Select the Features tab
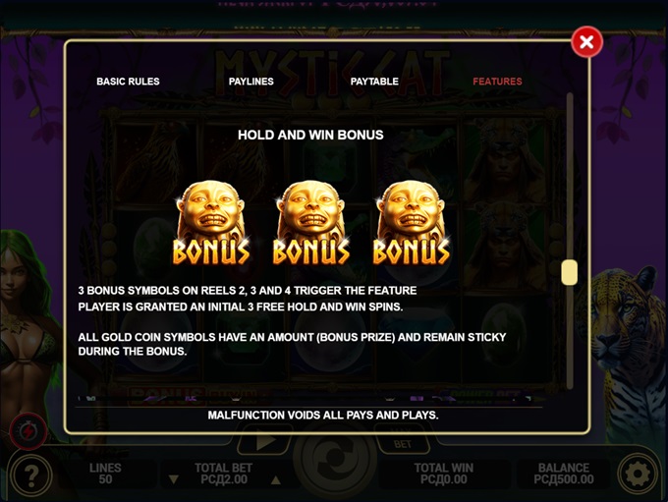668x502 pixels. pyautogui.click(x=497, y=82)
